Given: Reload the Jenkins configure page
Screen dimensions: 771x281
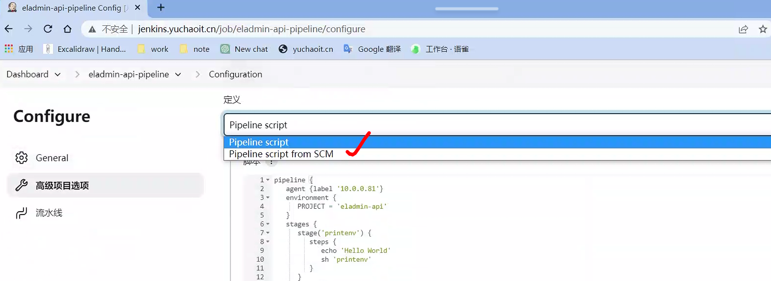Looking at the screenshot, I should click(48, 29).
